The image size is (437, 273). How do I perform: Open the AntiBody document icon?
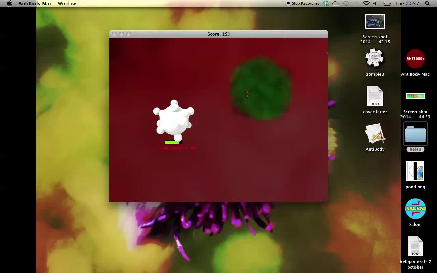pos(375,133)
